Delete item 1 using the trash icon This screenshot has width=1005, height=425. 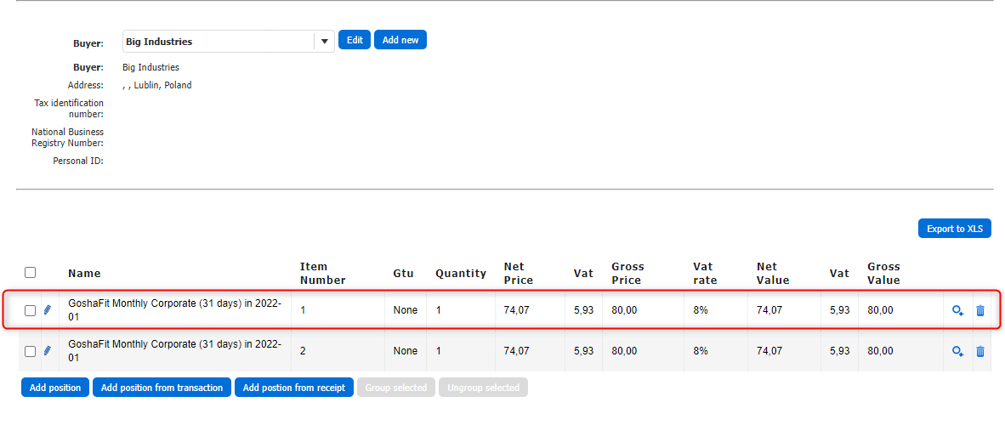pyautogui.click(x=979, y=311)
